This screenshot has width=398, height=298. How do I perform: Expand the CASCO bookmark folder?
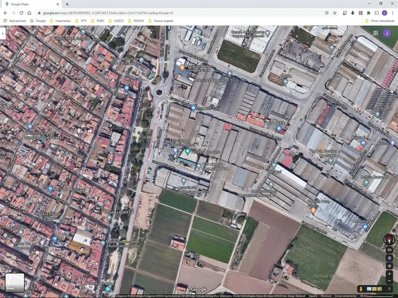116,21
